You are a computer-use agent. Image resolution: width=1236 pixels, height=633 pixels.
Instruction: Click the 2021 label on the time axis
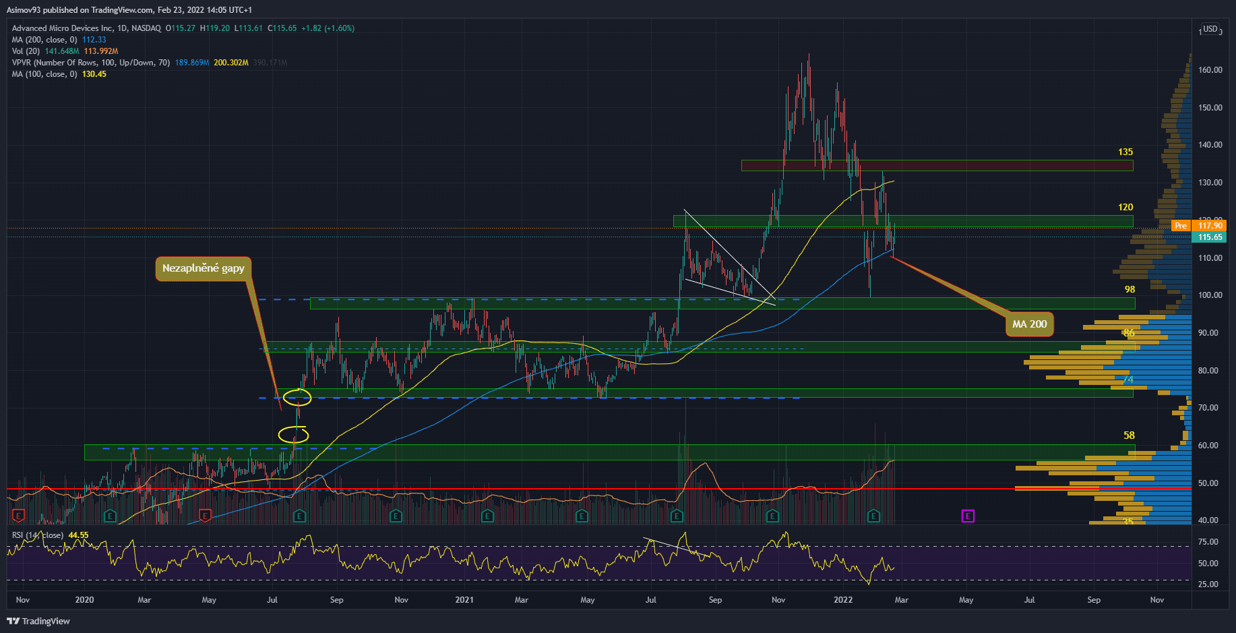pyautogui.click(x=464, y=600)
